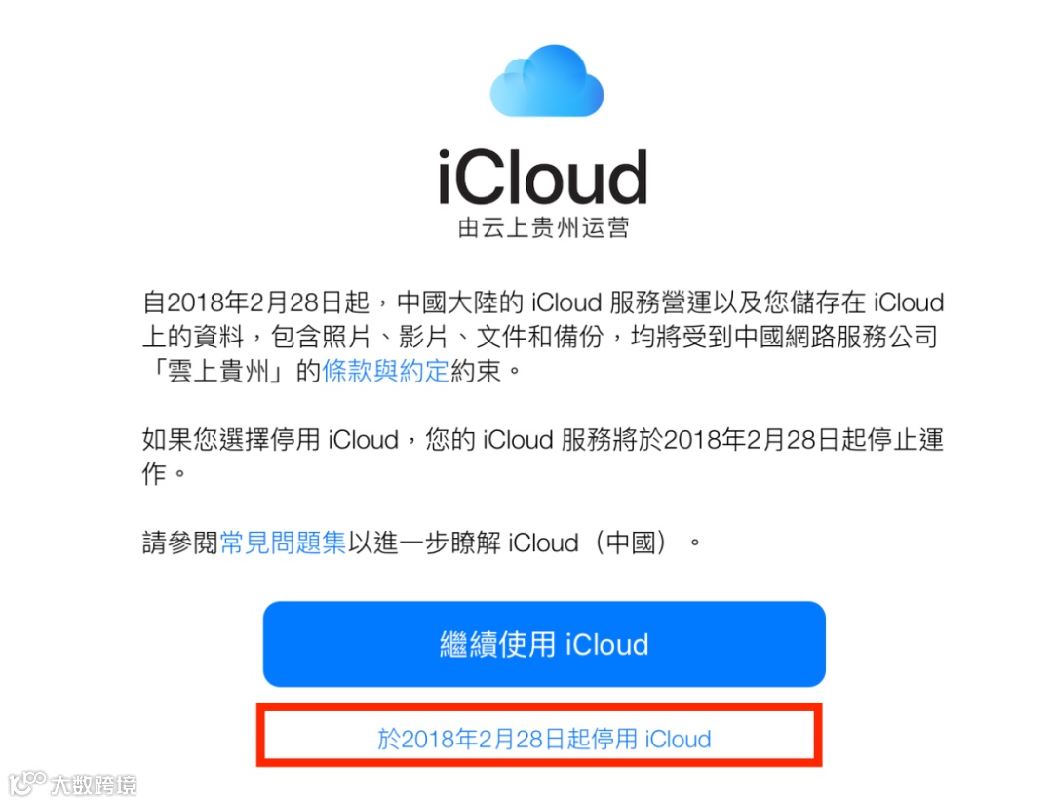Click the line starting 如果您選擇停用 iCloud
Viewport: 1053px width, 804px height.
543,440
